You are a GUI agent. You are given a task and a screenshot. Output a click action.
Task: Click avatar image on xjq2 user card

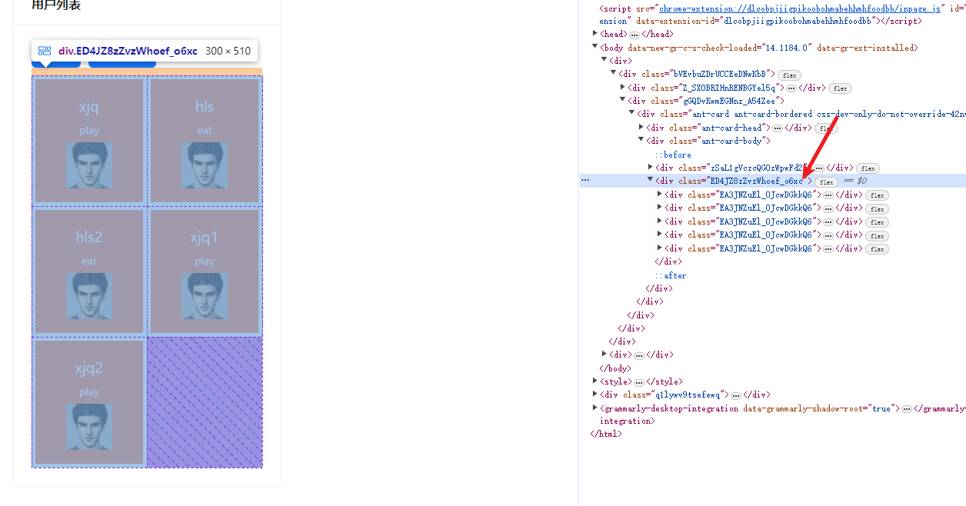pos(89,427)
